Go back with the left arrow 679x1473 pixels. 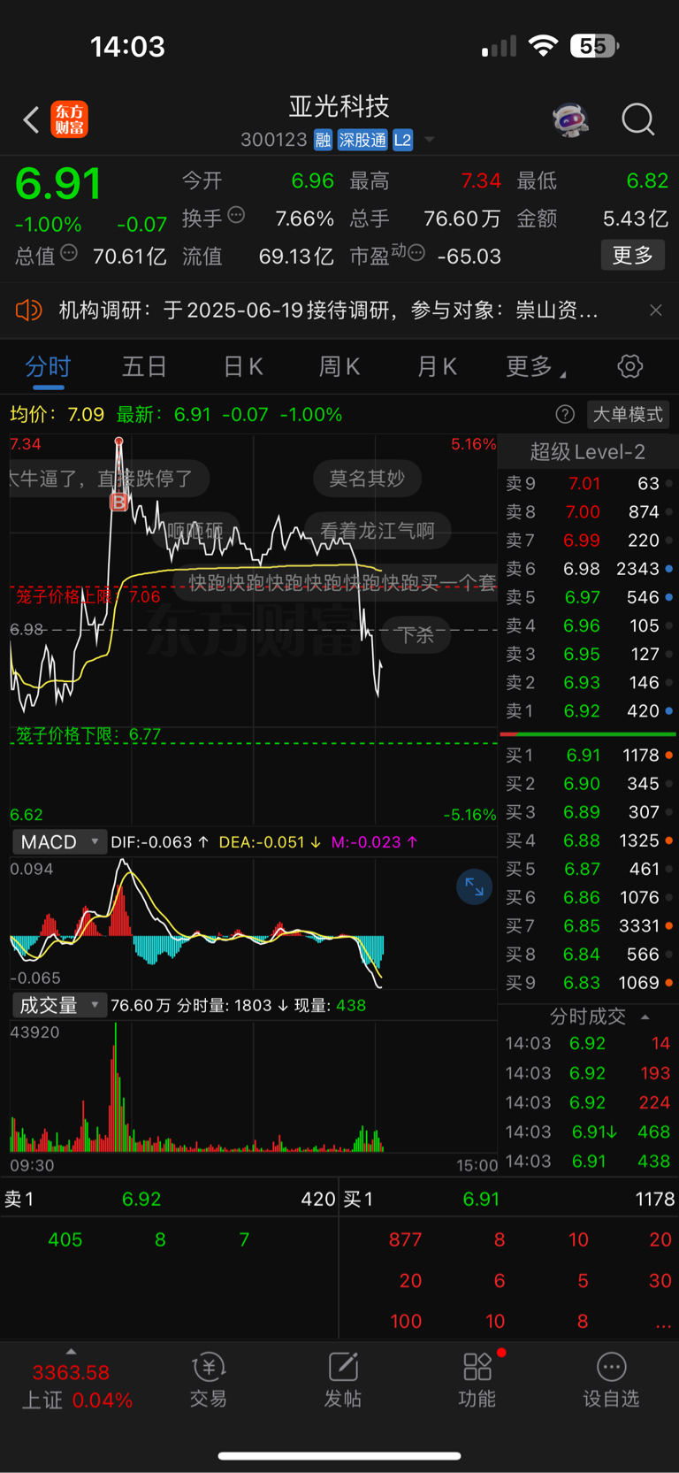tap(31, 119)
